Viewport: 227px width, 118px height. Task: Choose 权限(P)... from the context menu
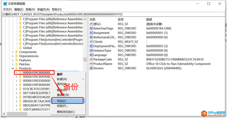click(x=63, y=106)
